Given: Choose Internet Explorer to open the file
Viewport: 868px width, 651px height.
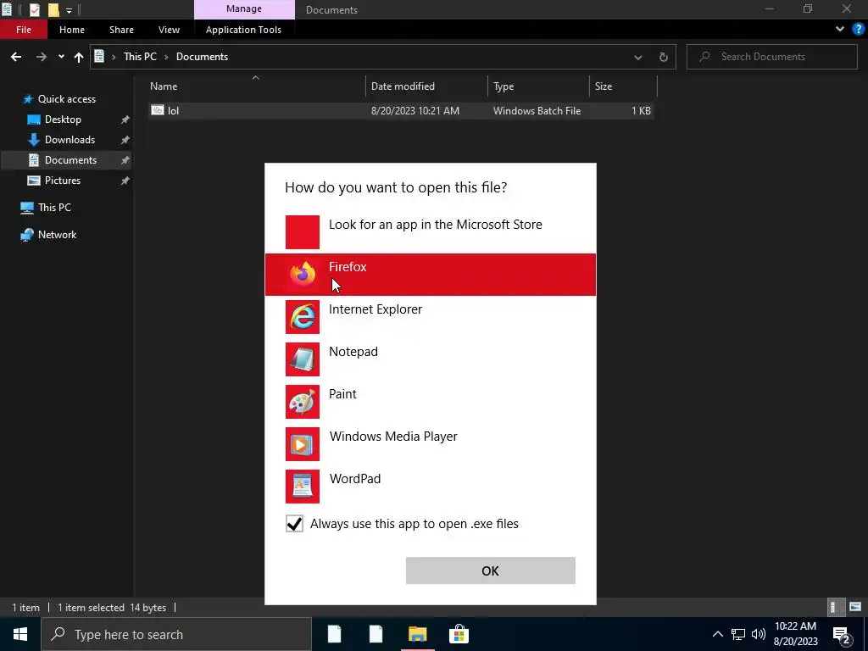Looking at the screenshot, I should click(430, 317).
